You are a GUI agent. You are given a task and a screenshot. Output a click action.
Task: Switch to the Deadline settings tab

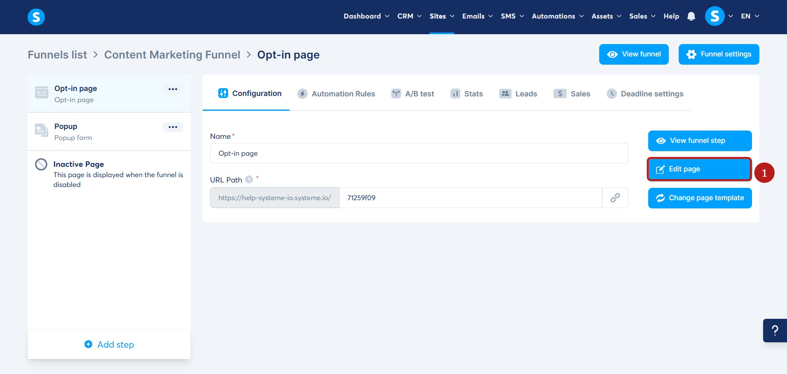coord(645,94)
